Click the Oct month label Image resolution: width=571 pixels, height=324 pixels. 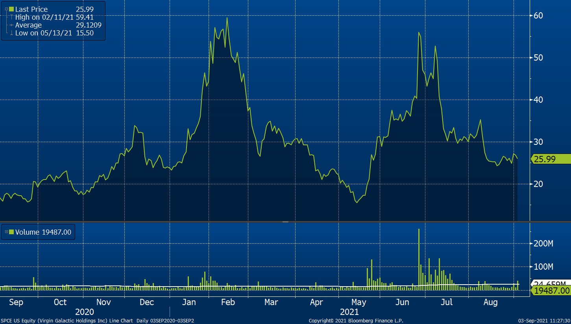click(x=60, y=303)
